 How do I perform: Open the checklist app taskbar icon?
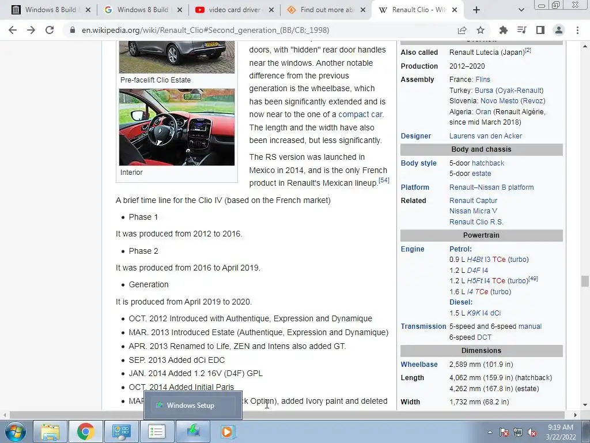click(157, 431)
